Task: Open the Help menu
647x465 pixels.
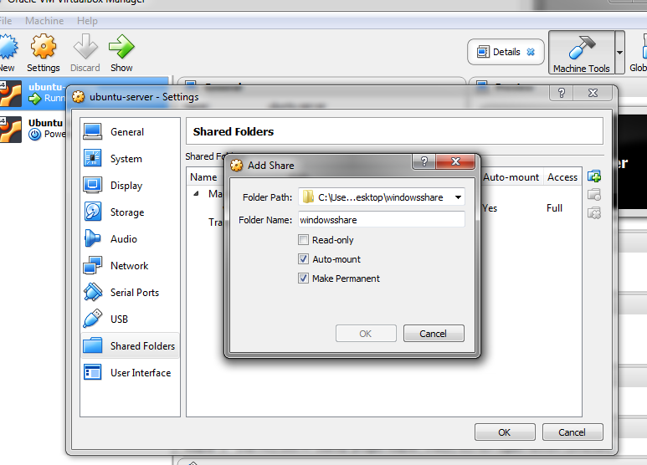Action: coord(87,21)
